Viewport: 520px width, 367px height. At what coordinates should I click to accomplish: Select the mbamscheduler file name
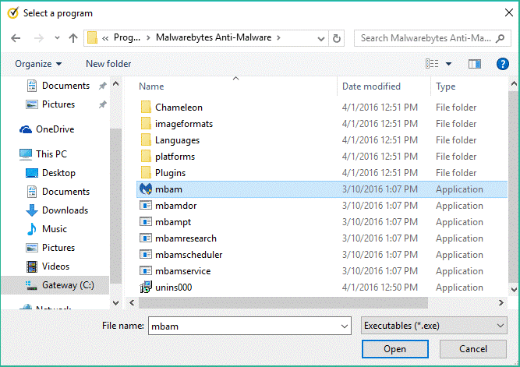[189, 255]
